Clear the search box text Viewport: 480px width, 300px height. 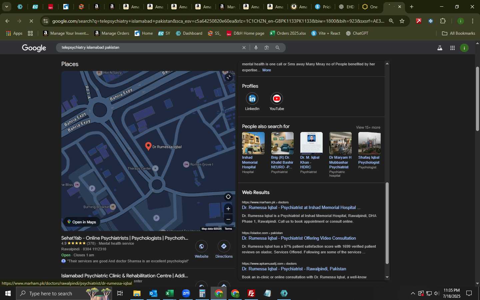pyautogui.click(x=244, y=48)
